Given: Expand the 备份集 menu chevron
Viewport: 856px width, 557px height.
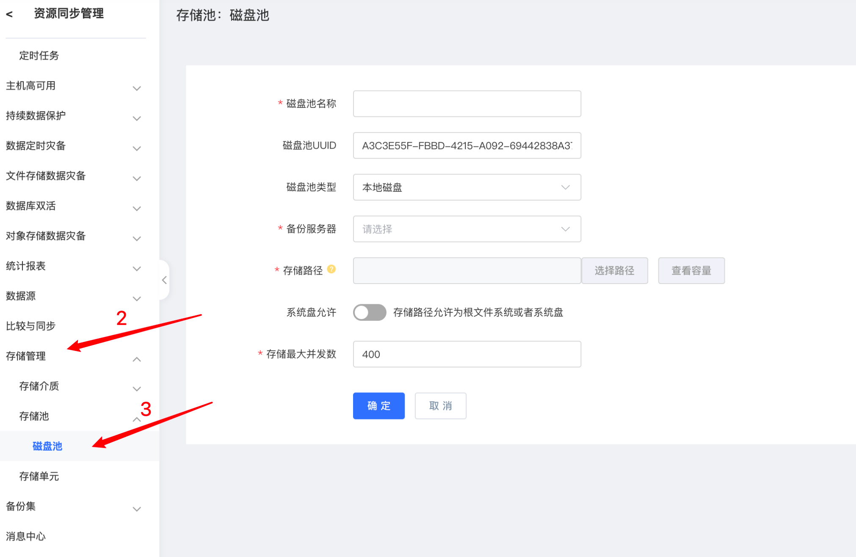Looking at the screenshot, I should point(136,508).
